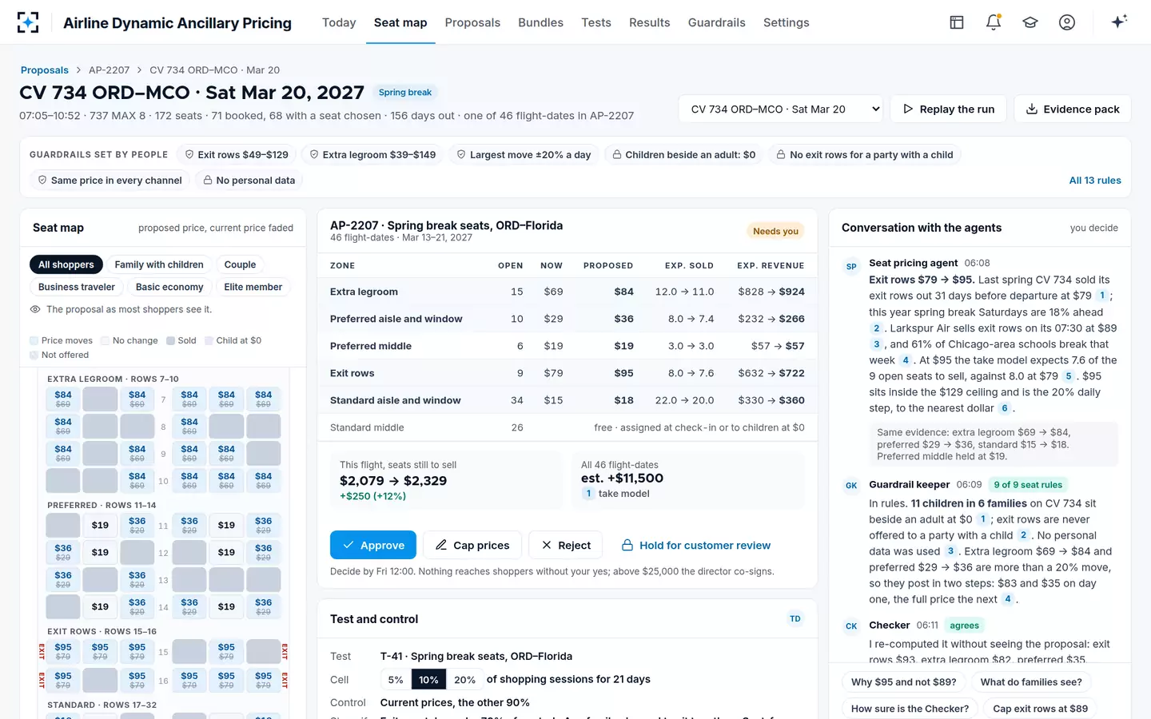Follow the Proposals breadcrumb link
Image resolution: width=1151 pixels, height=719 pixels.
[45, 70]
